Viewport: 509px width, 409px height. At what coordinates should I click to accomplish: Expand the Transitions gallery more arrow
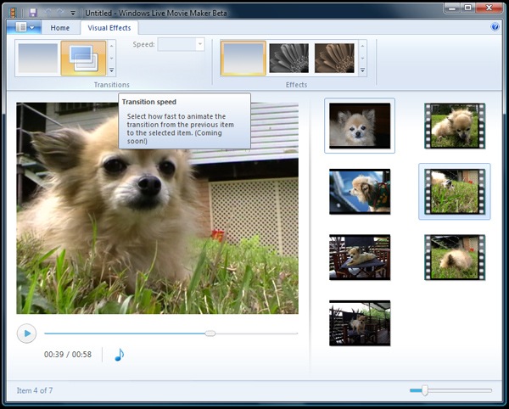112,70
